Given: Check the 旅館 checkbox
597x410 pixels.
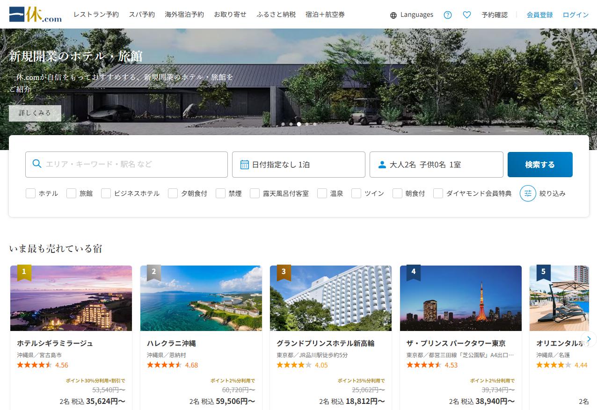Looking at the screenshot, I should point(71,193).
